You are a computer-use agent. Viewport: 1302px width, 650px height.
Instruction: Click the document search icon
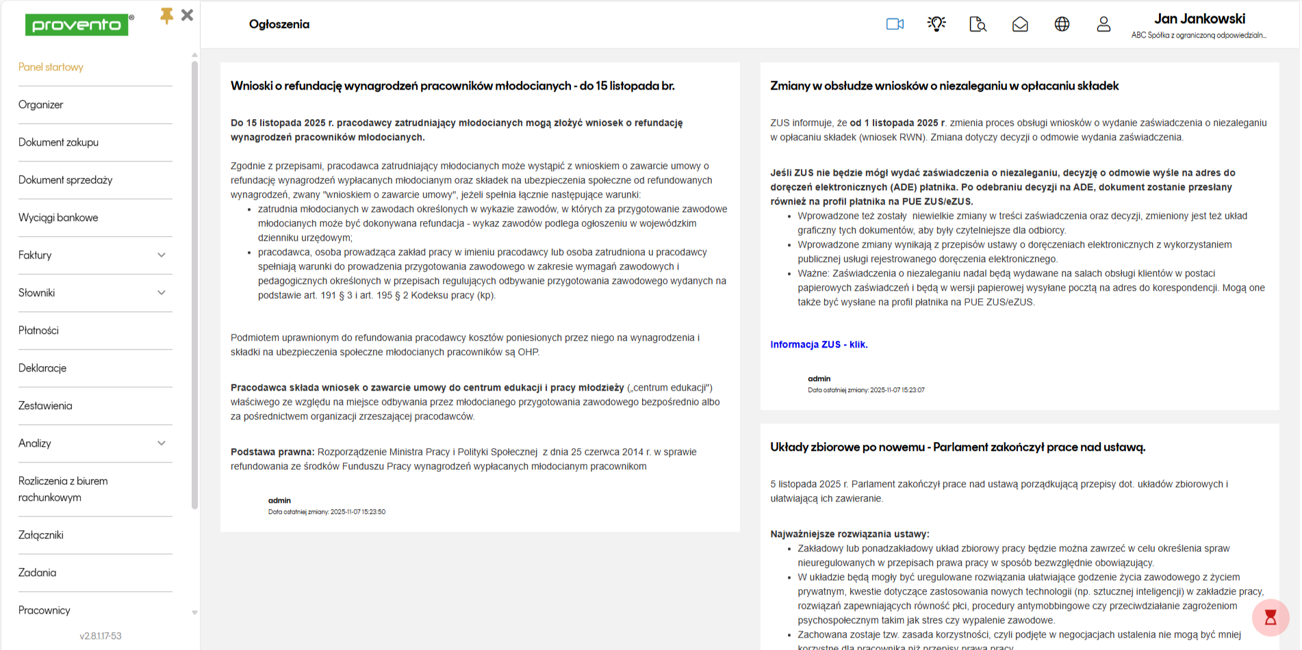point(978,24)
